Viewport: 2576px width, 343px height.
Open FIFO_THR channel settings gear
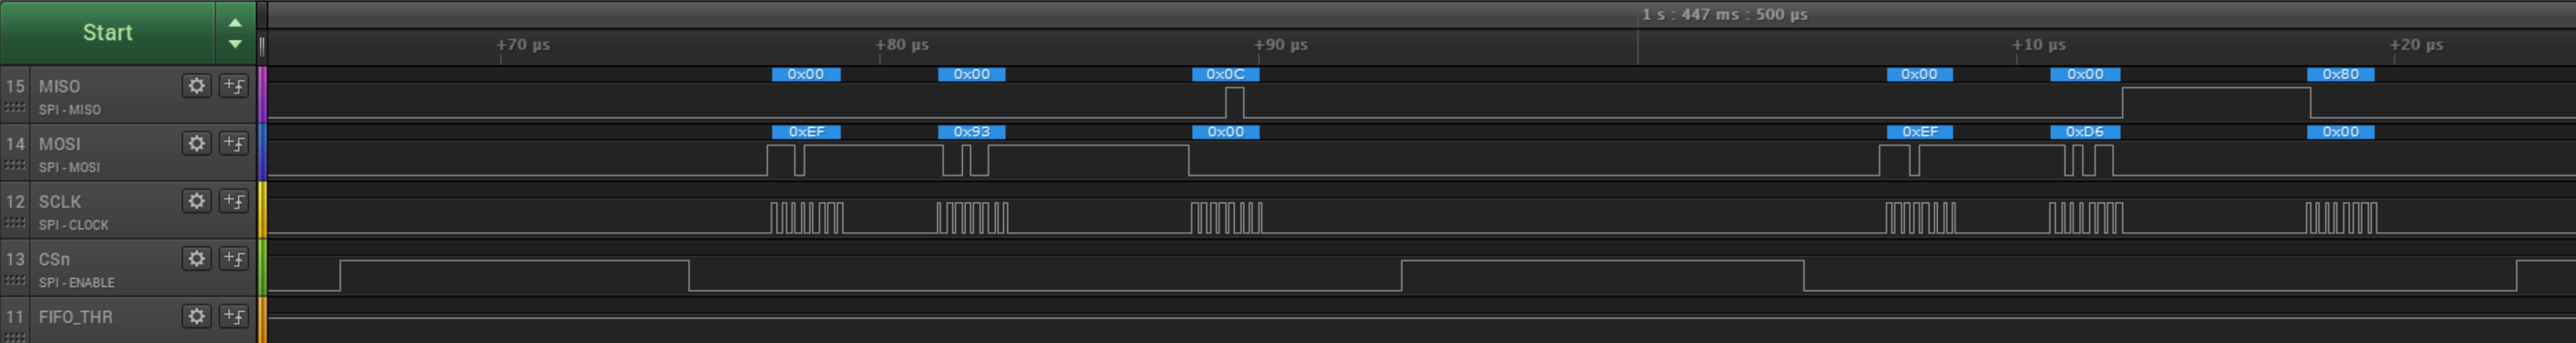coord(196,316)
